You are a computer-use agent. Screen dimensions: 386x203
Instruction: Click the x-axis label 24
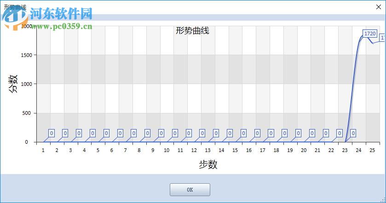358,150
